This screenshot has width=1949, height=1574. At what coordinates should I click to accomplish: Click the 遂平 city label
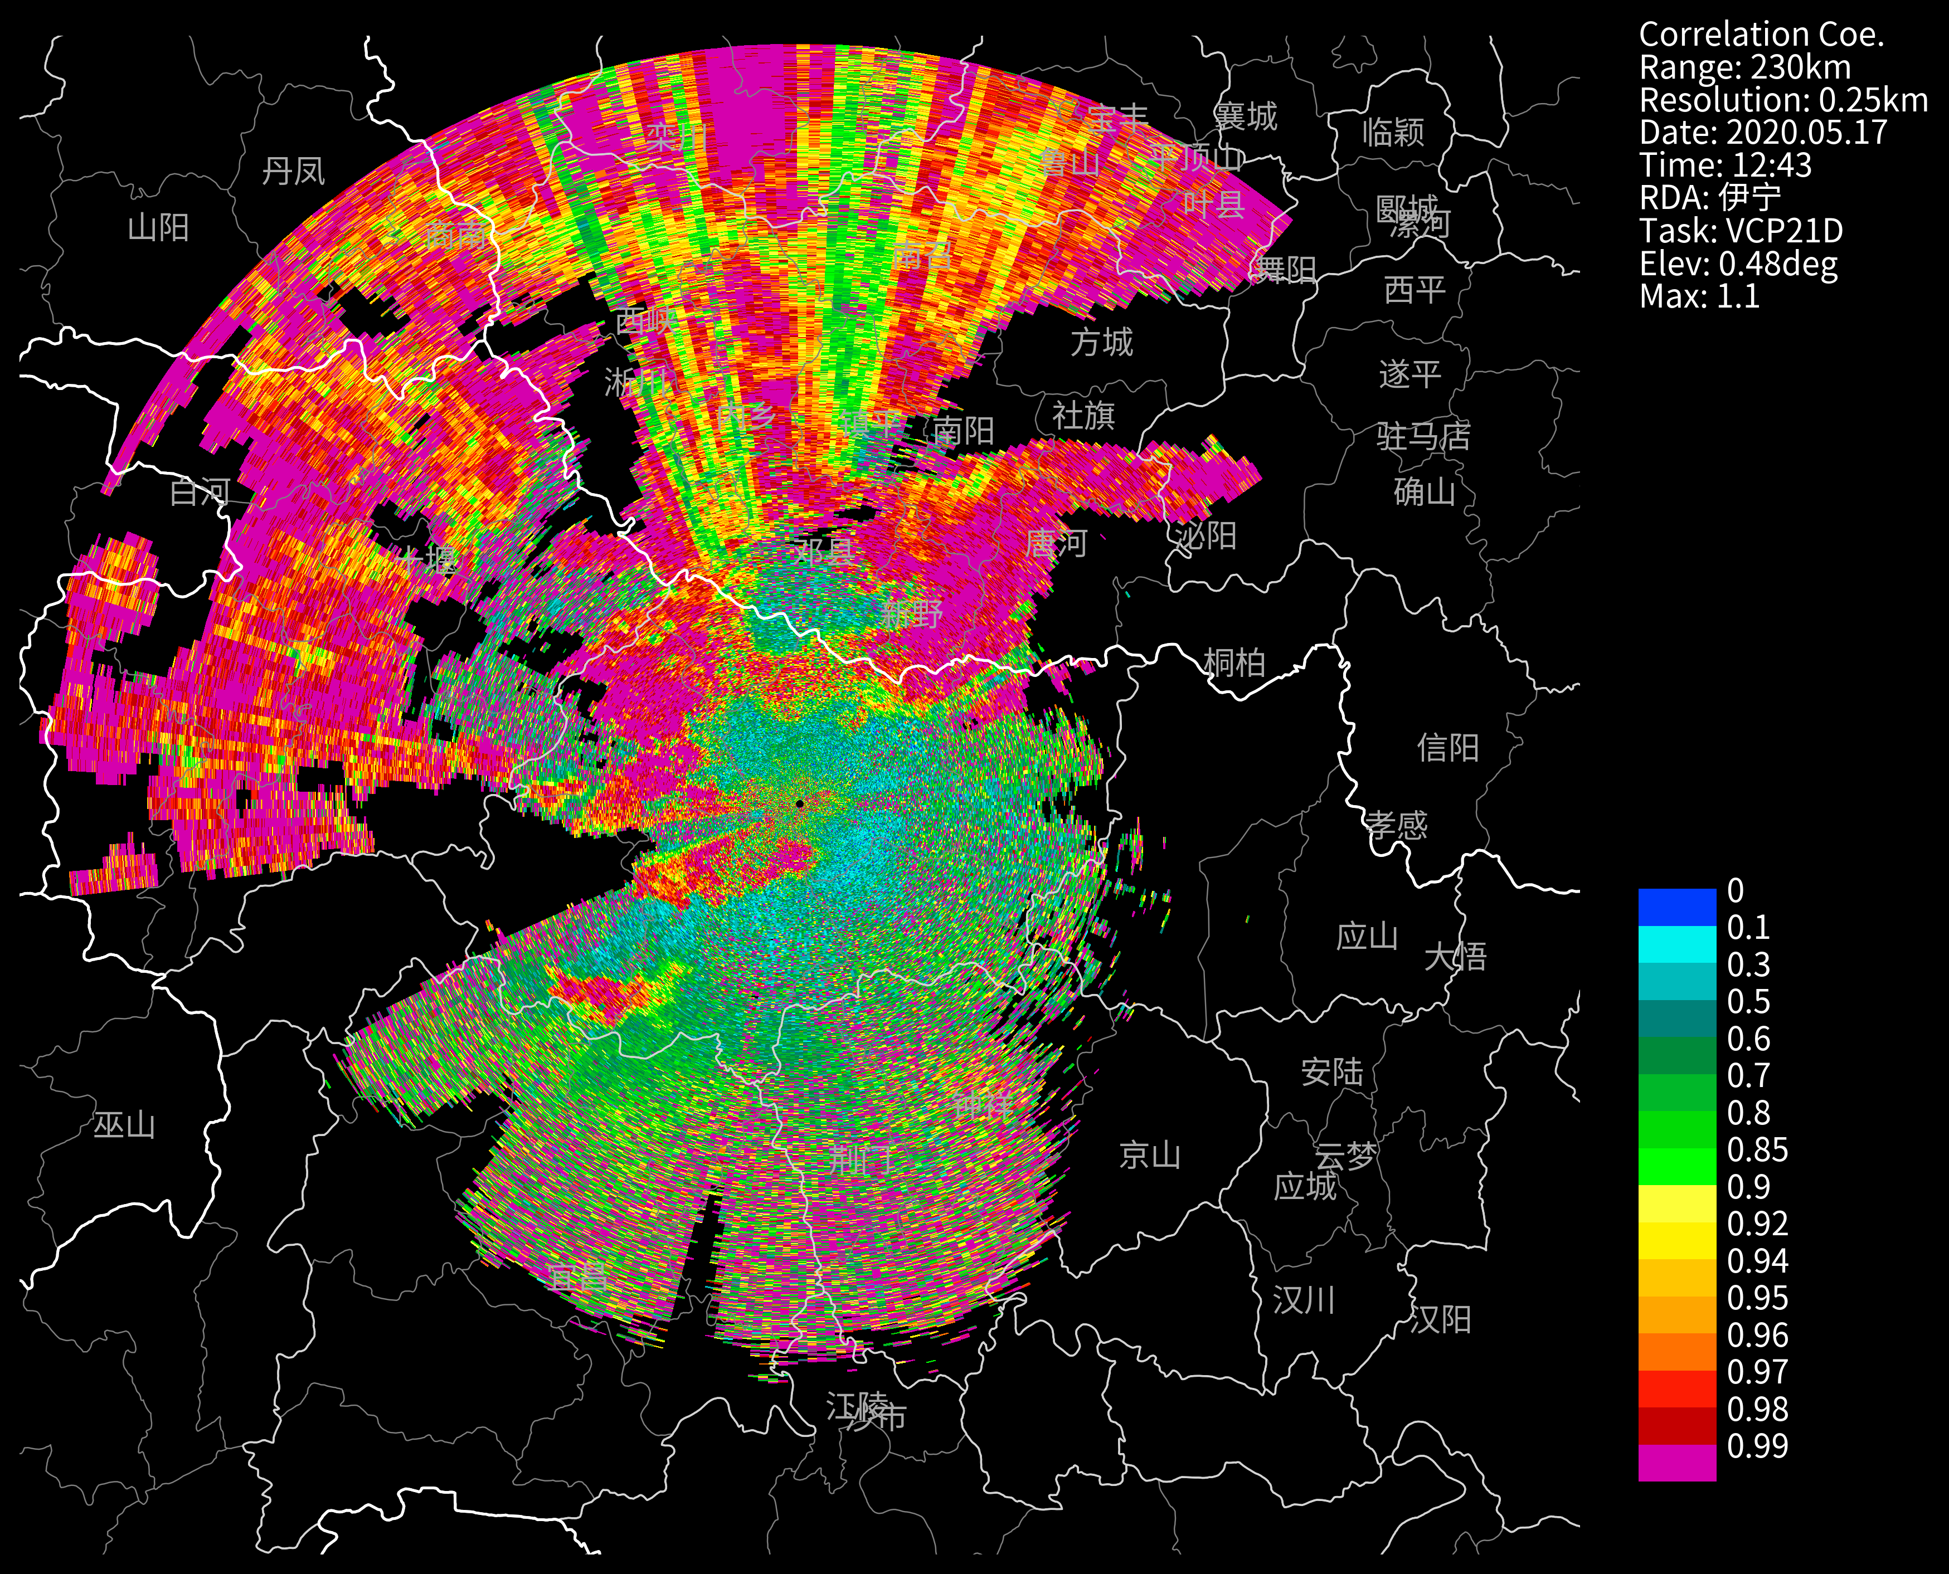click(1409, 373)
